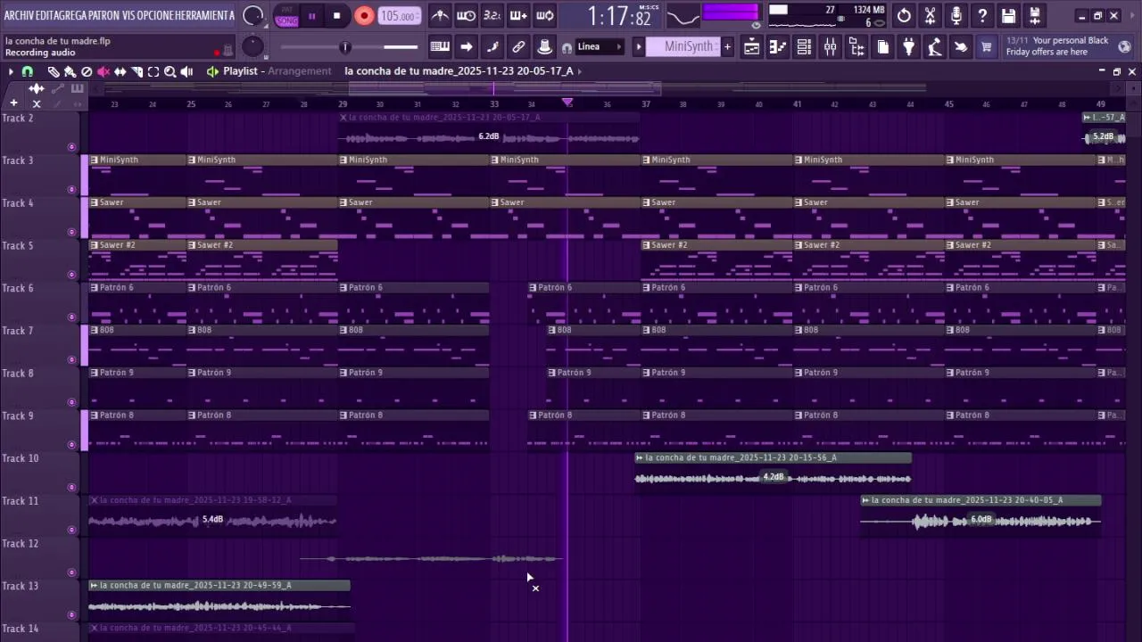Mute Track 2 using its dot
Viewport: 1142px width, 642px height.
pyautogui.click(x=71, y=147)
